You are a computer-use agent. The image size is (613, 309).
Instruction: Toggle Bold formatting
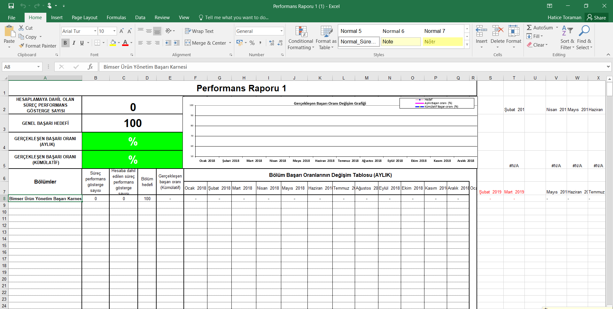click(65, 43)
